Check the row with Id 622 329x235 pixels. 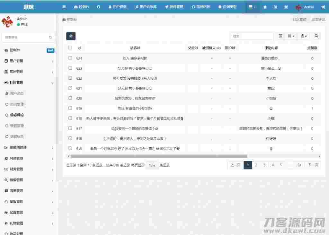tap(70, 78)
